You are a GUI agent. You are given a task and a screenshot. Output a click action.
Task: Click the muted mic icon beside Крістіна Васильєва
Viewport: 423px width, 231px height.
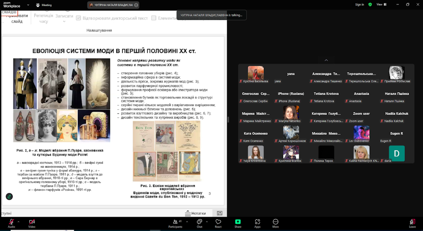(241, 81)
